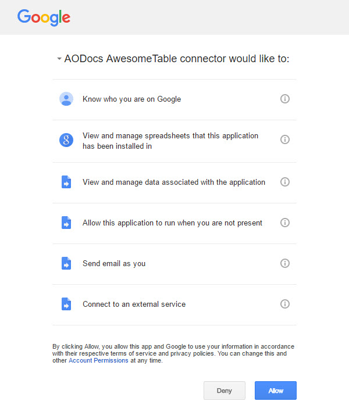The width and height of the screenshot is (349, 412).
Task: Click script icon beside Send email as you
Action: point(66,263)
